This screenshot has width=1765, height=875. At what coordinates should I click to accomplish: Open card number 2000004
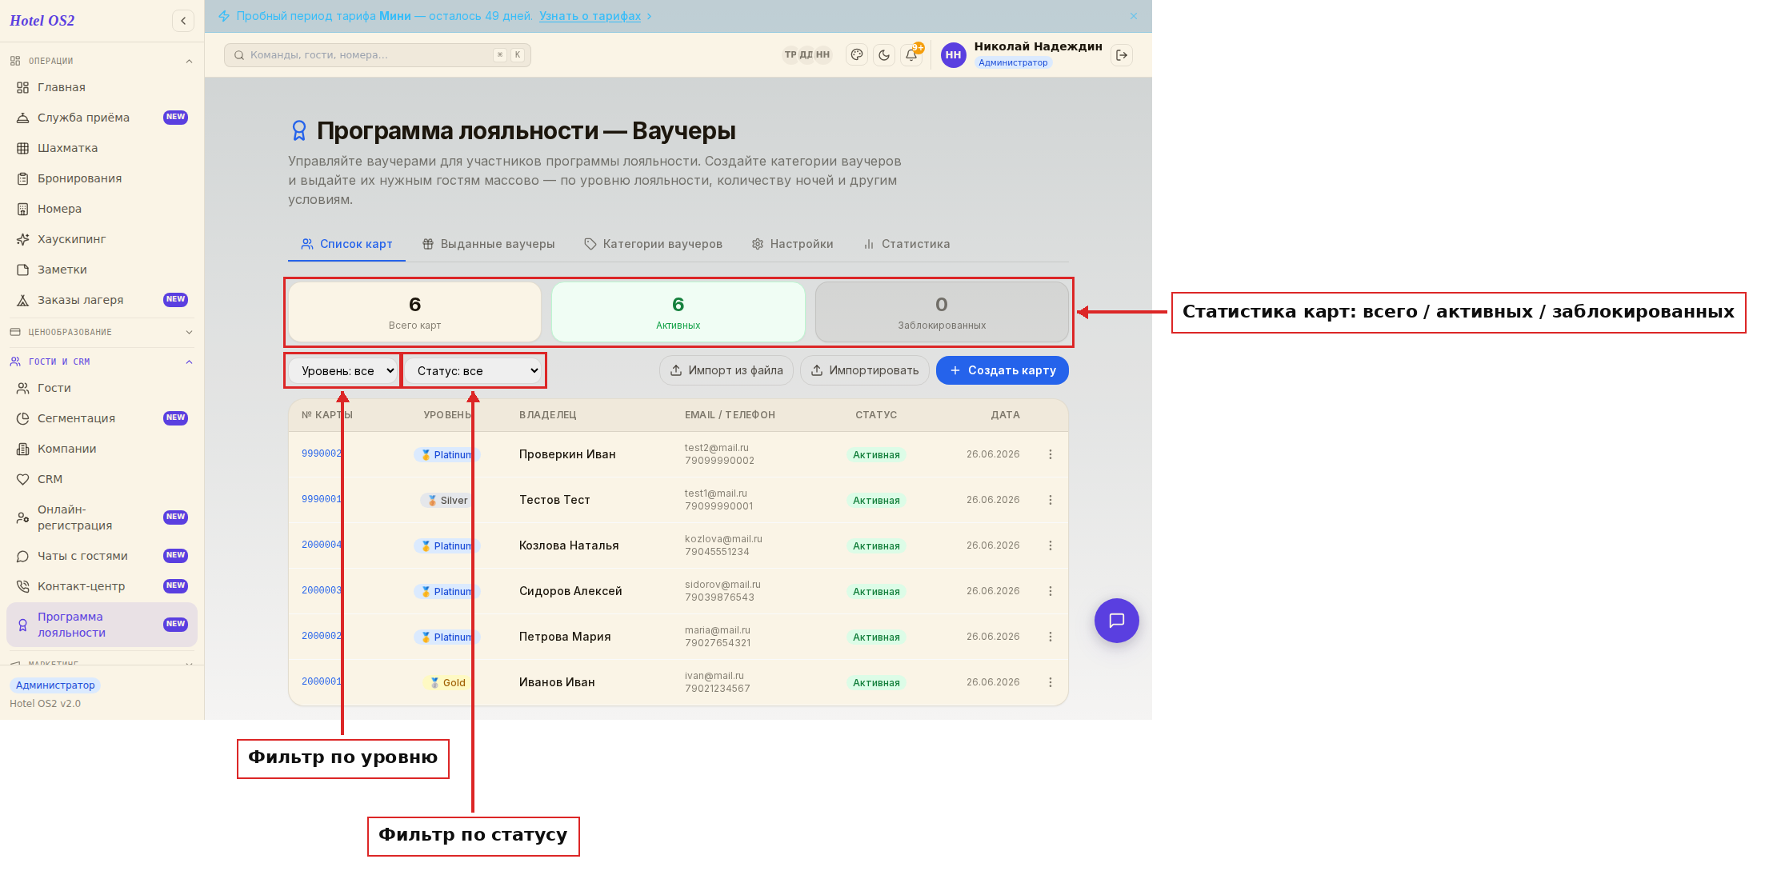322,545
